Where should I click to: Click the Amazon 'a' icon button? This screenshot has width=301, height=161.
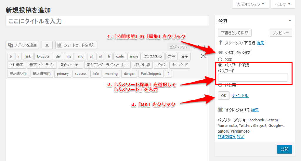point(47,45)
